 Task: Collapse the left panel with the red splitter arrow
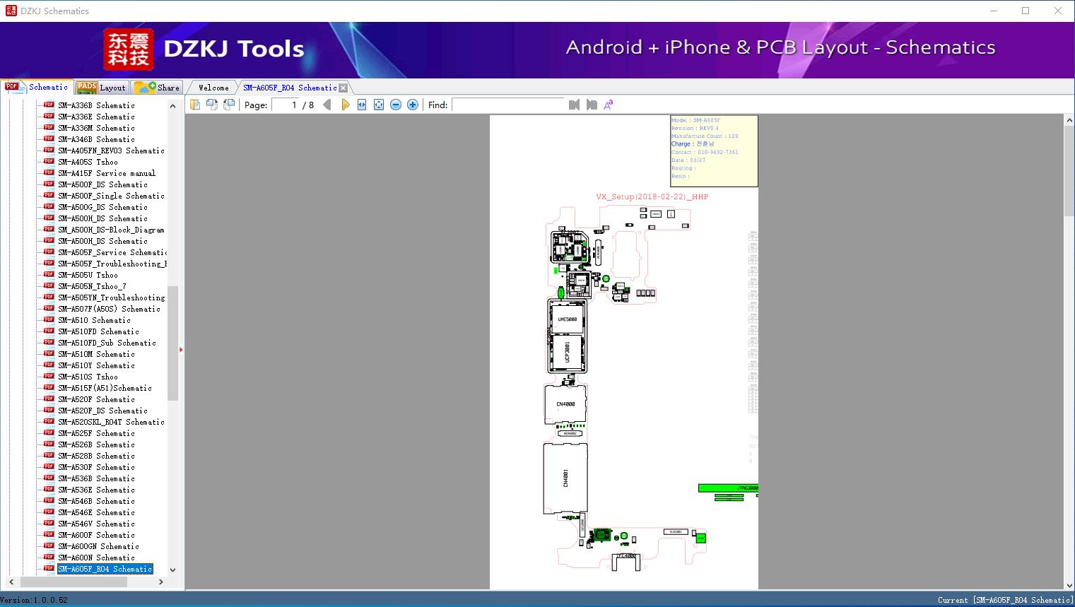click(x=181, y=349)
